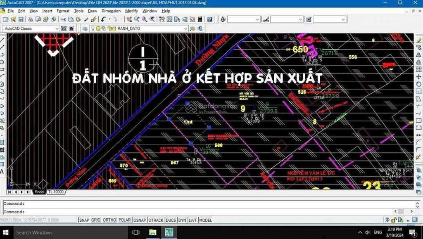This screenshot has height=239, width=423.
Task: Open a drawing with the Open icon
Action: click(13, 19)
